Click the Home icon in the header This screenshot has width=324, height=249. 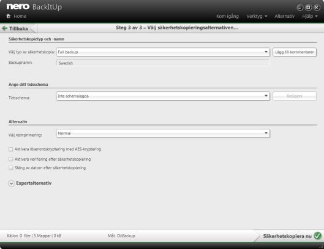9,16
